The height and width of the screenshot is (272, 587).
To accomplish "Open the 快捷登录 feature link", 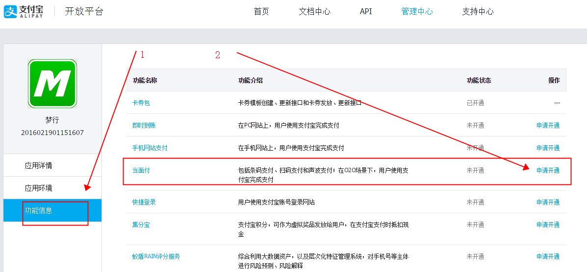I will (x=144, y=202).
